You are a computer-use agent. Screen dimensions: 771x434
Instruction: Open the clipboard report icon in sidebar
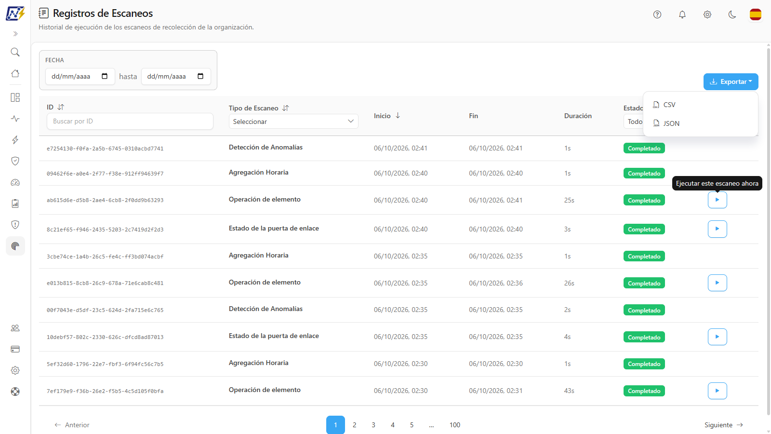click(15, 203)
